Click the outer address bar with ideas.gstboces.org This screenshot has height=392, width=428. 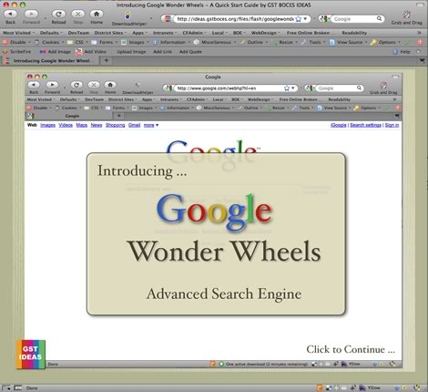[235, 19]
